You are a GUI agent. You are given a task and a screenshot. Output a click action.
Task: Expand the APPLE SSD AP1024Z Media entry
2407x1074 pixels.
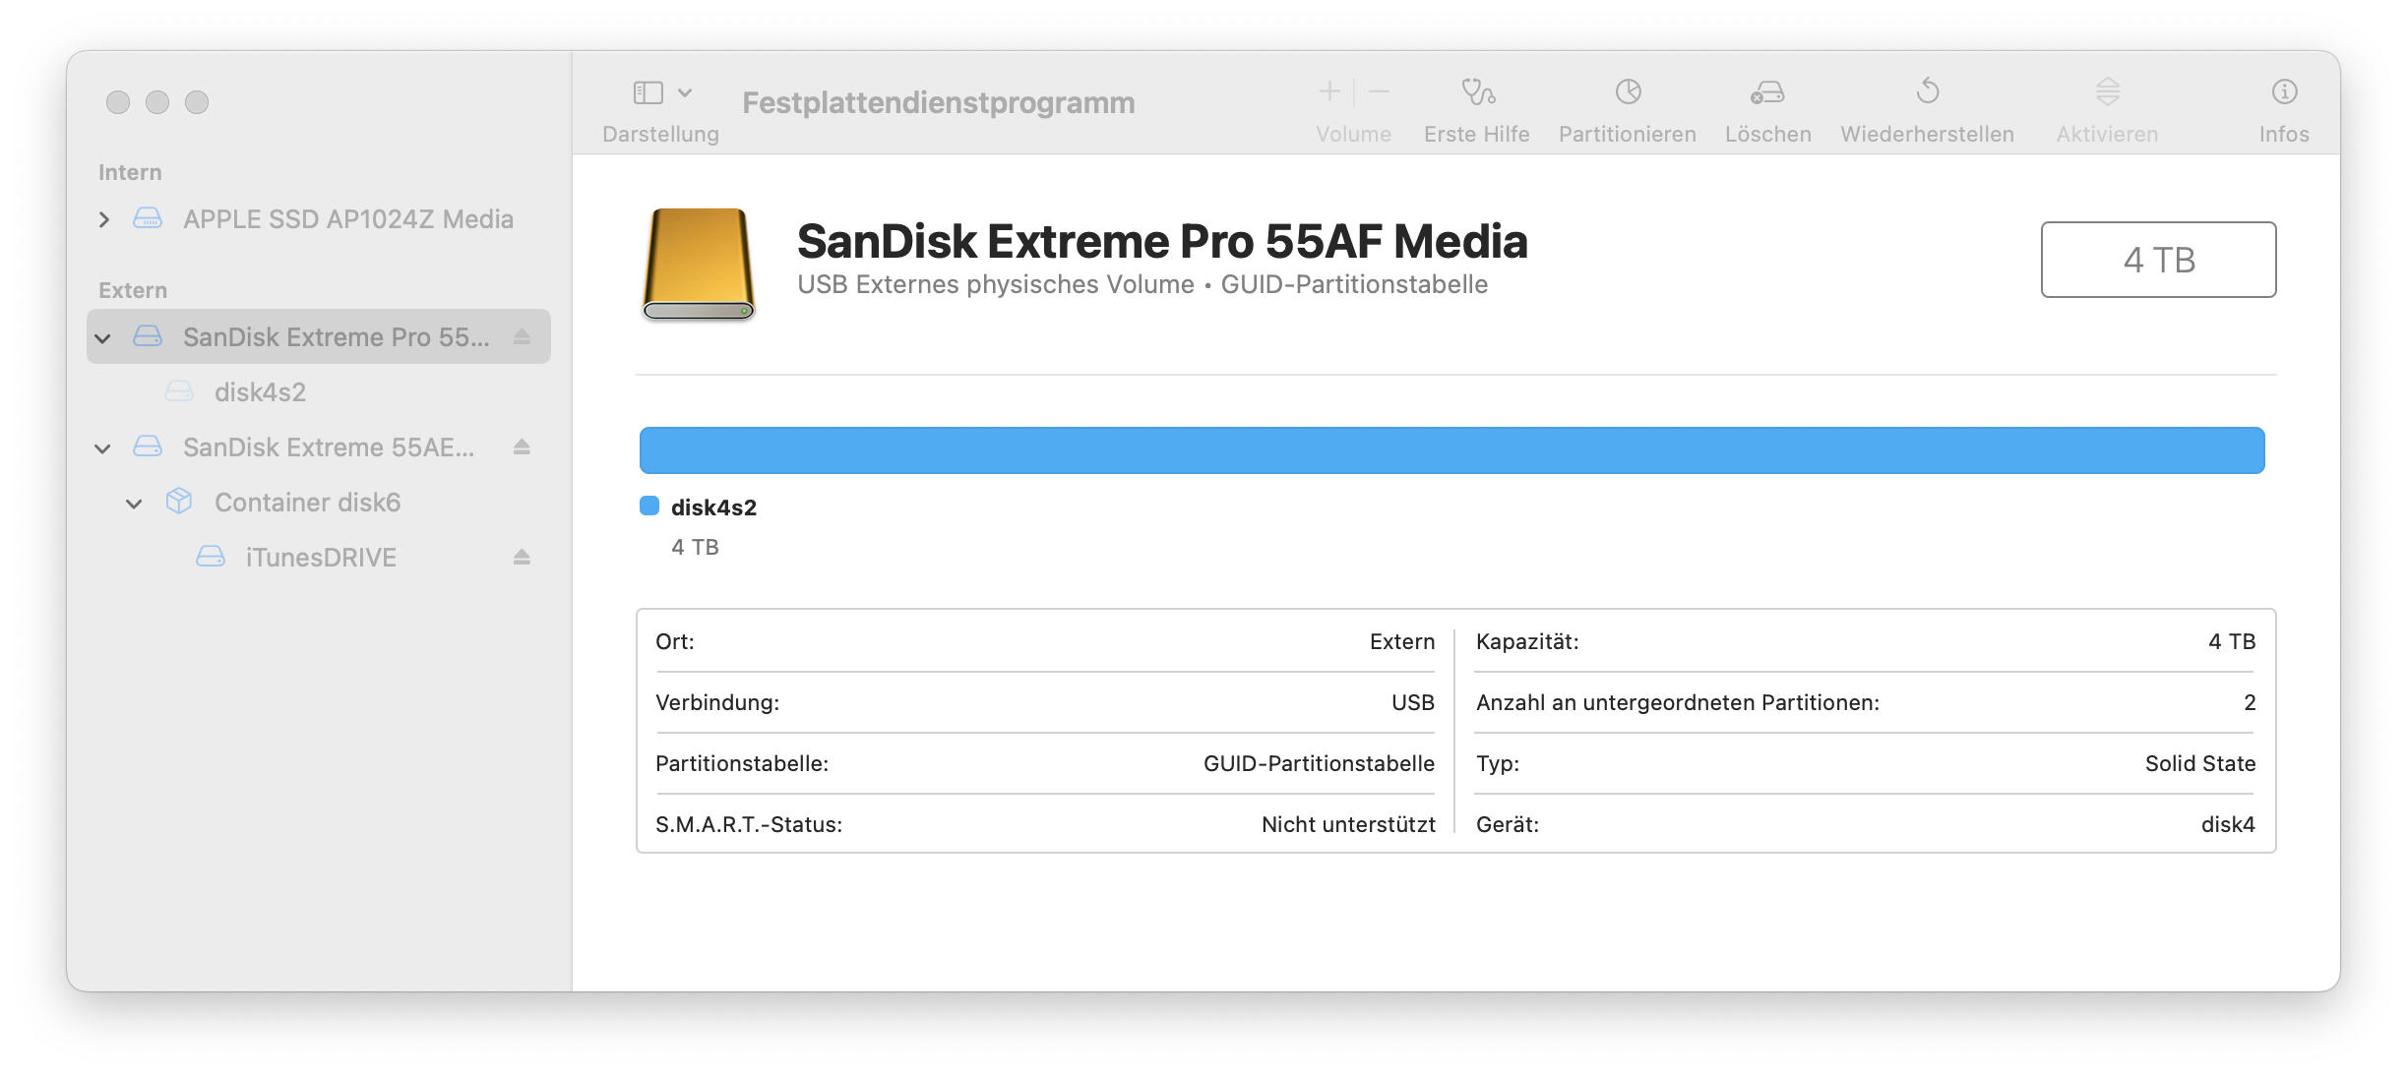(104, 219)
